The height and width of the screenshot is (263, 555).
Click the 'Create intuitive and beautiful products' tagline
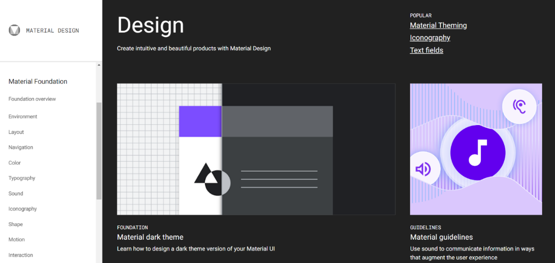(x=194, y=48)
